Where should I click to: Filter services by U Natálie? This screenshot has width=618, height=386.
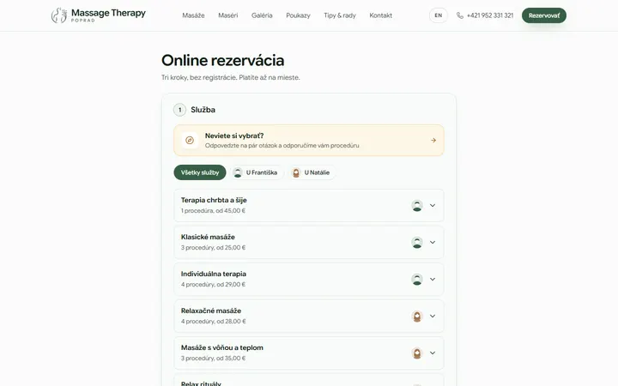point(312,172)
